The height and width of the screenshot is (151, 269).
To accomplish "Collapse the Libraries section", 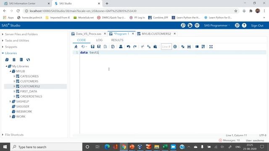I will coord(3,53).
